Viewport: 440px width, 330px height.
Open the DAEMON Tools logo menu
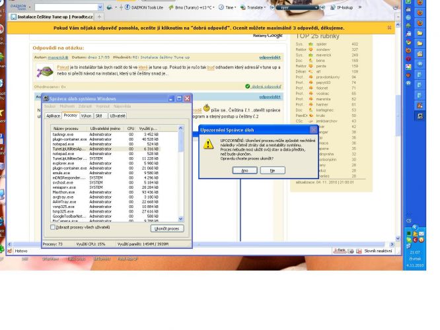tap(19, 7)
